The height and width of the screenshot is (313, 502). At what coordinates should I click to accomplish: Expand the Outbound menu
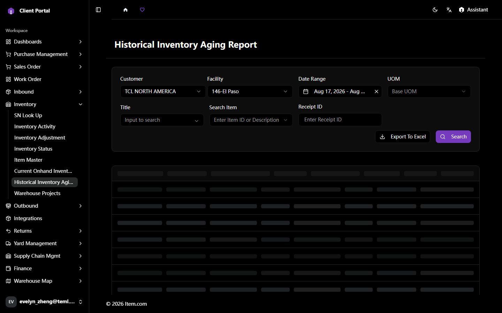point(45,206)
